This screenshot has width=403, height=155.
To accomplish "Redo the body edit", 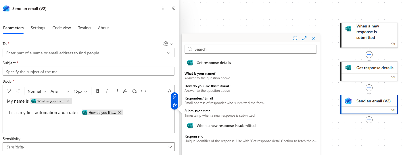I will (x=18, y=91).
